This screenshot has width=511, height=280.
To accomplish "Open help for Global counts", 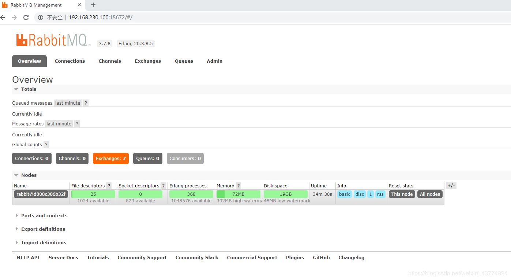I will 46,145.
